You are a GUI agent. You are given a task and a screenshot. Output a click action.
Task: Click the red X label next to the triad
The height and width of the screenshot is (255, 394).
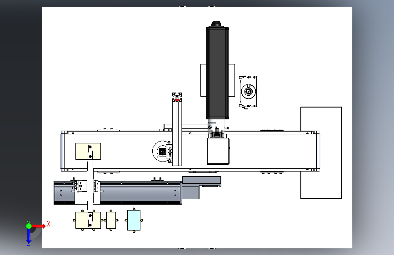point(49,224)
